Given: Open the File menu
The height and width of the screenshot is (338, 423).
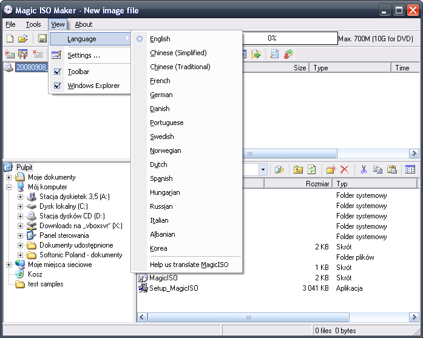Looking at the screenshot, I should click(10, 24).
